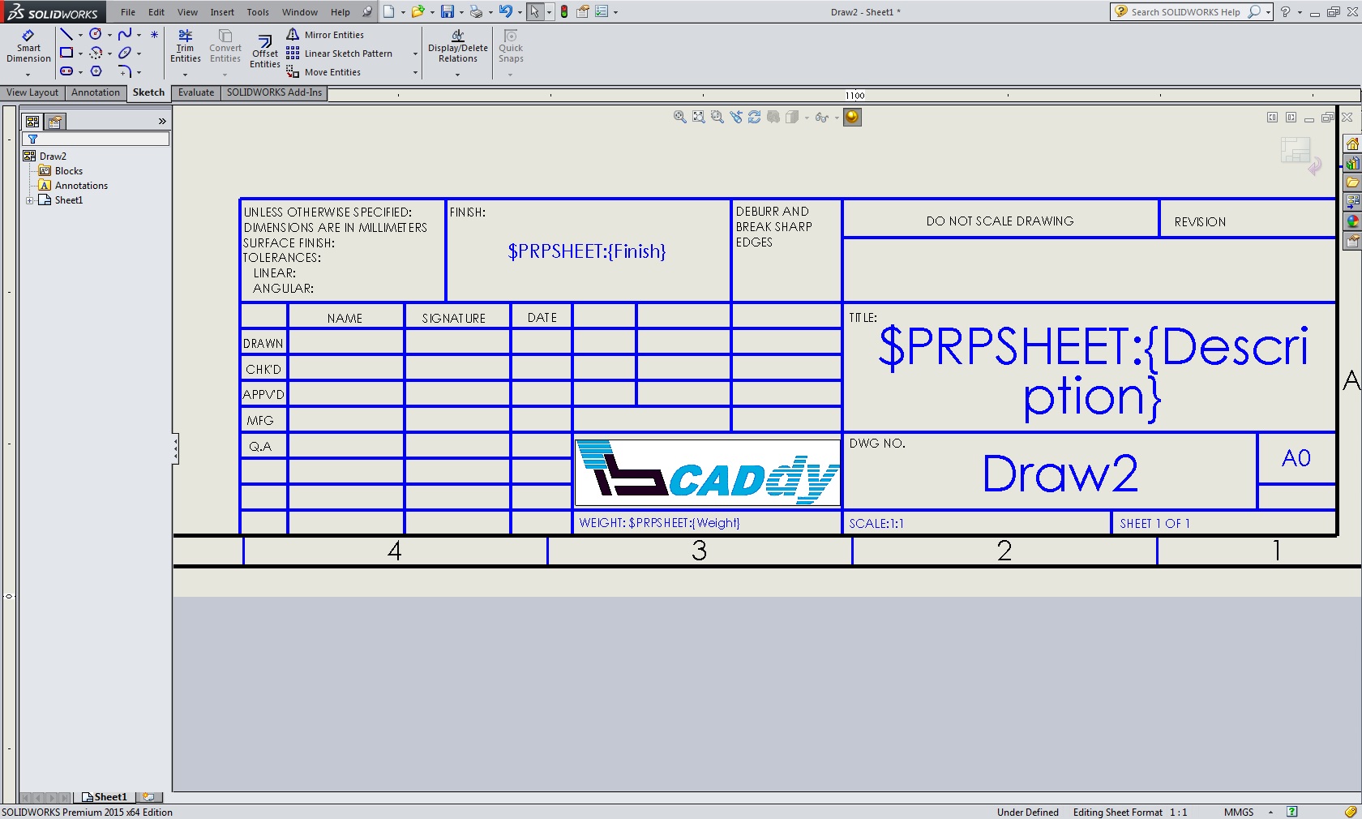The width and height of the screenshot is (1362, 819).
Task: Click the Mirror Entities icon
Action: (293, 35)
